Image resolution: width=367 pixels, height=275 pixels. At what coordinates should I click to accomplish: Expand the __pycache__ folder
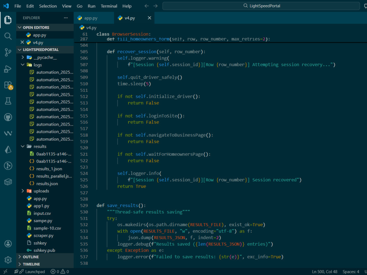pos(45,57)
